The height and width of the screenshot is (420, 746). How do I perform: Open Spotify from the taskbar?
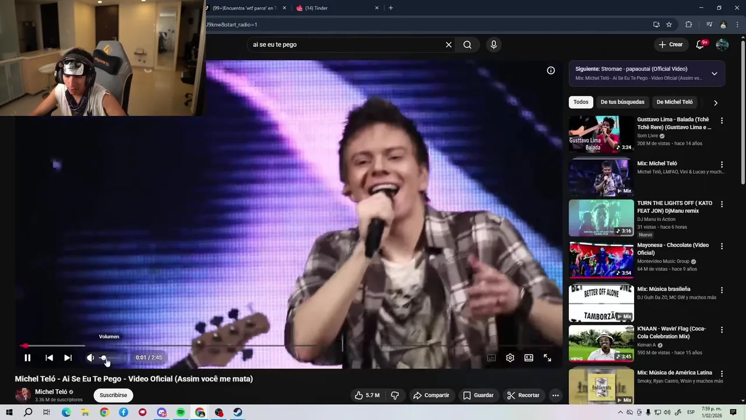pos(181,412)
